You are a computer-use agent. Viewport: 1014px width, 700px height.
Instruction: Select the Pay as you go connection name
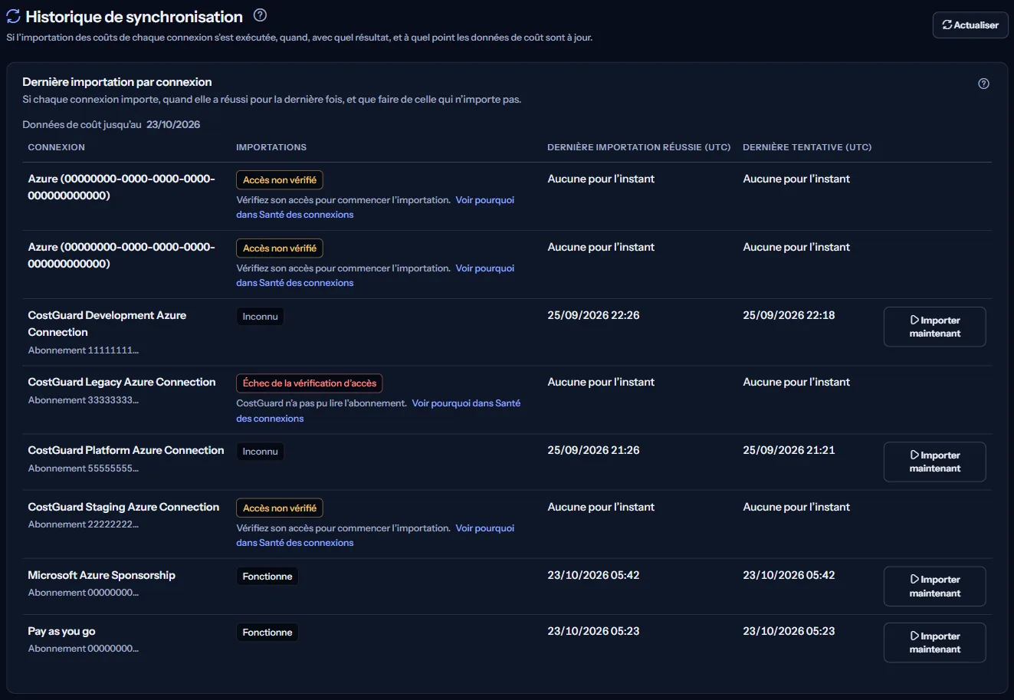pyautogui.click(x=62, y=631)
